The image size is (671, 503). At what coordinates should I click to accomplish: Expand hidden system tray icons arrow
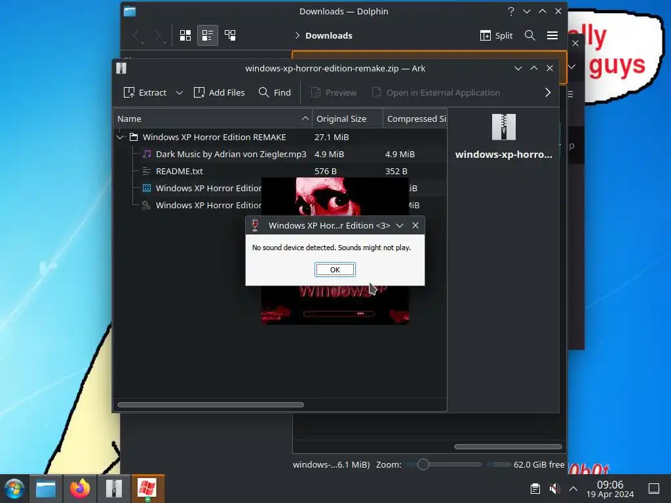point(573,489)
